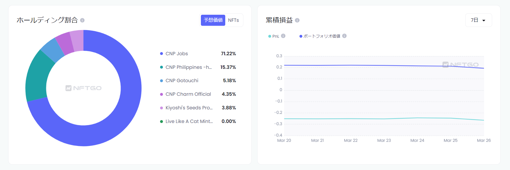Click the lavender Kiyoshi's Seeds donut segment
This screenshot has width=510, height=170.
[x=77, y=41]
